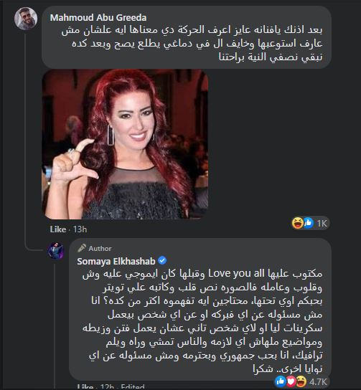Click the laughing emoji beside 4.7K

pos(301,381)
